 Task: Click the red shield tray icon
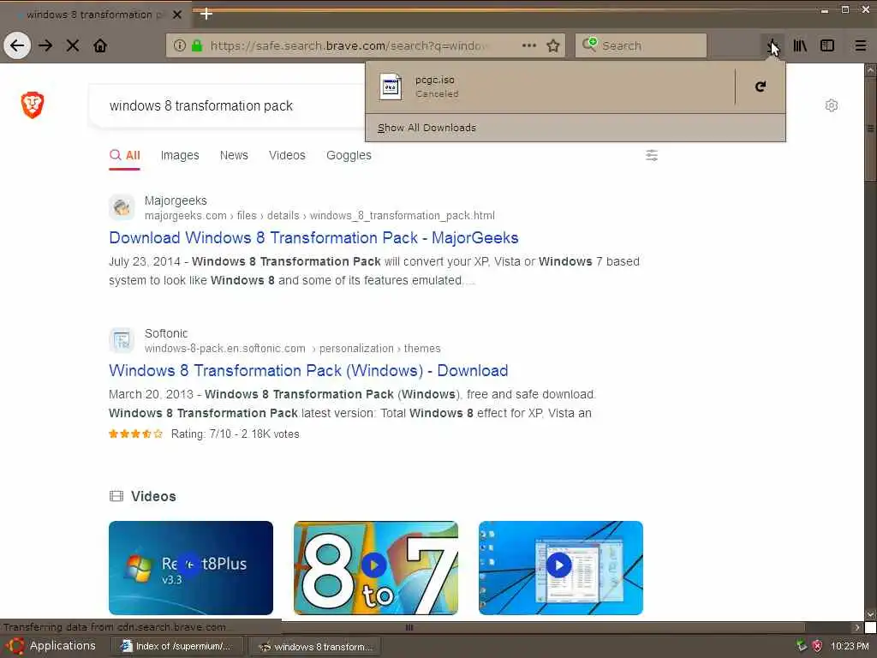(x=817, y=646)
